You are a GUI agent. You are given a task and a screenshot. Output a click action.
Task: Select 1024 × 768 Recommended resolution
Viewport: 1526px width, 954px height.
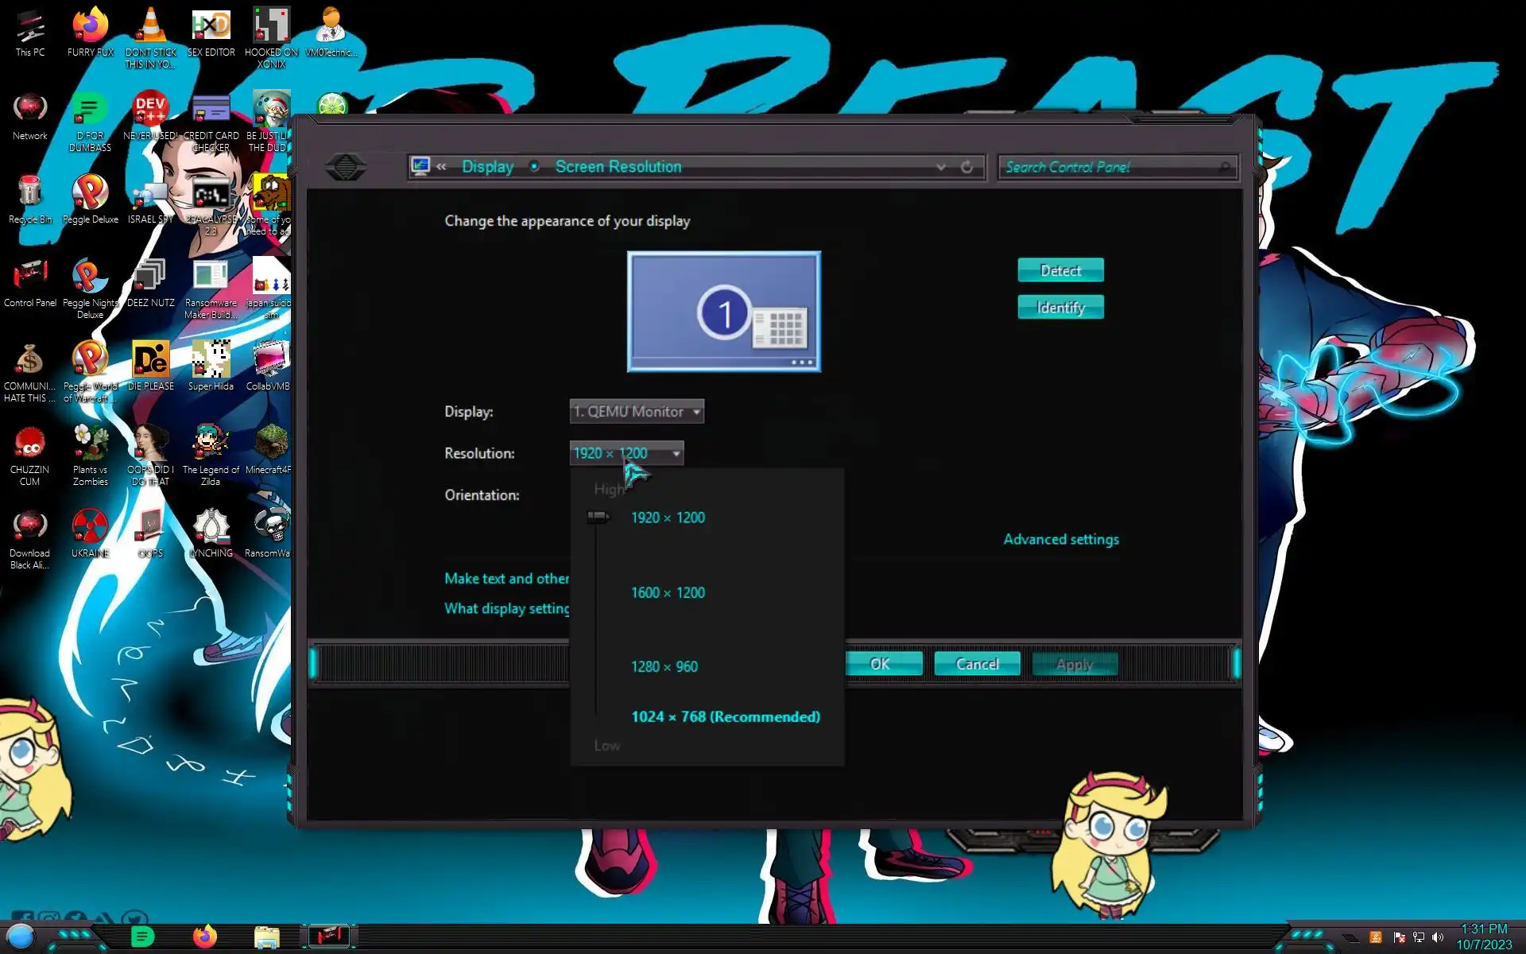pos(725,716)
